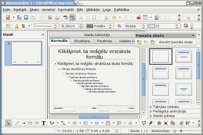203x135 pixels.
Task: Select the Text tool
Action: coord(44,123)
